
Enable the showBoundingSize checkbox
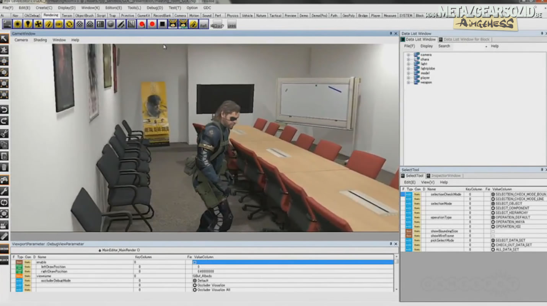493,231
